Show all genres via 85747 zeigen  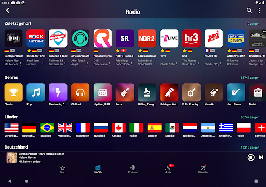point(250,78)
